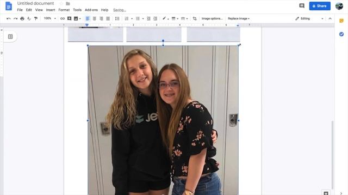The width and height of the screenshot is (348, 195).
Task: Insert link with the chain icon
Action: [63, 18]
